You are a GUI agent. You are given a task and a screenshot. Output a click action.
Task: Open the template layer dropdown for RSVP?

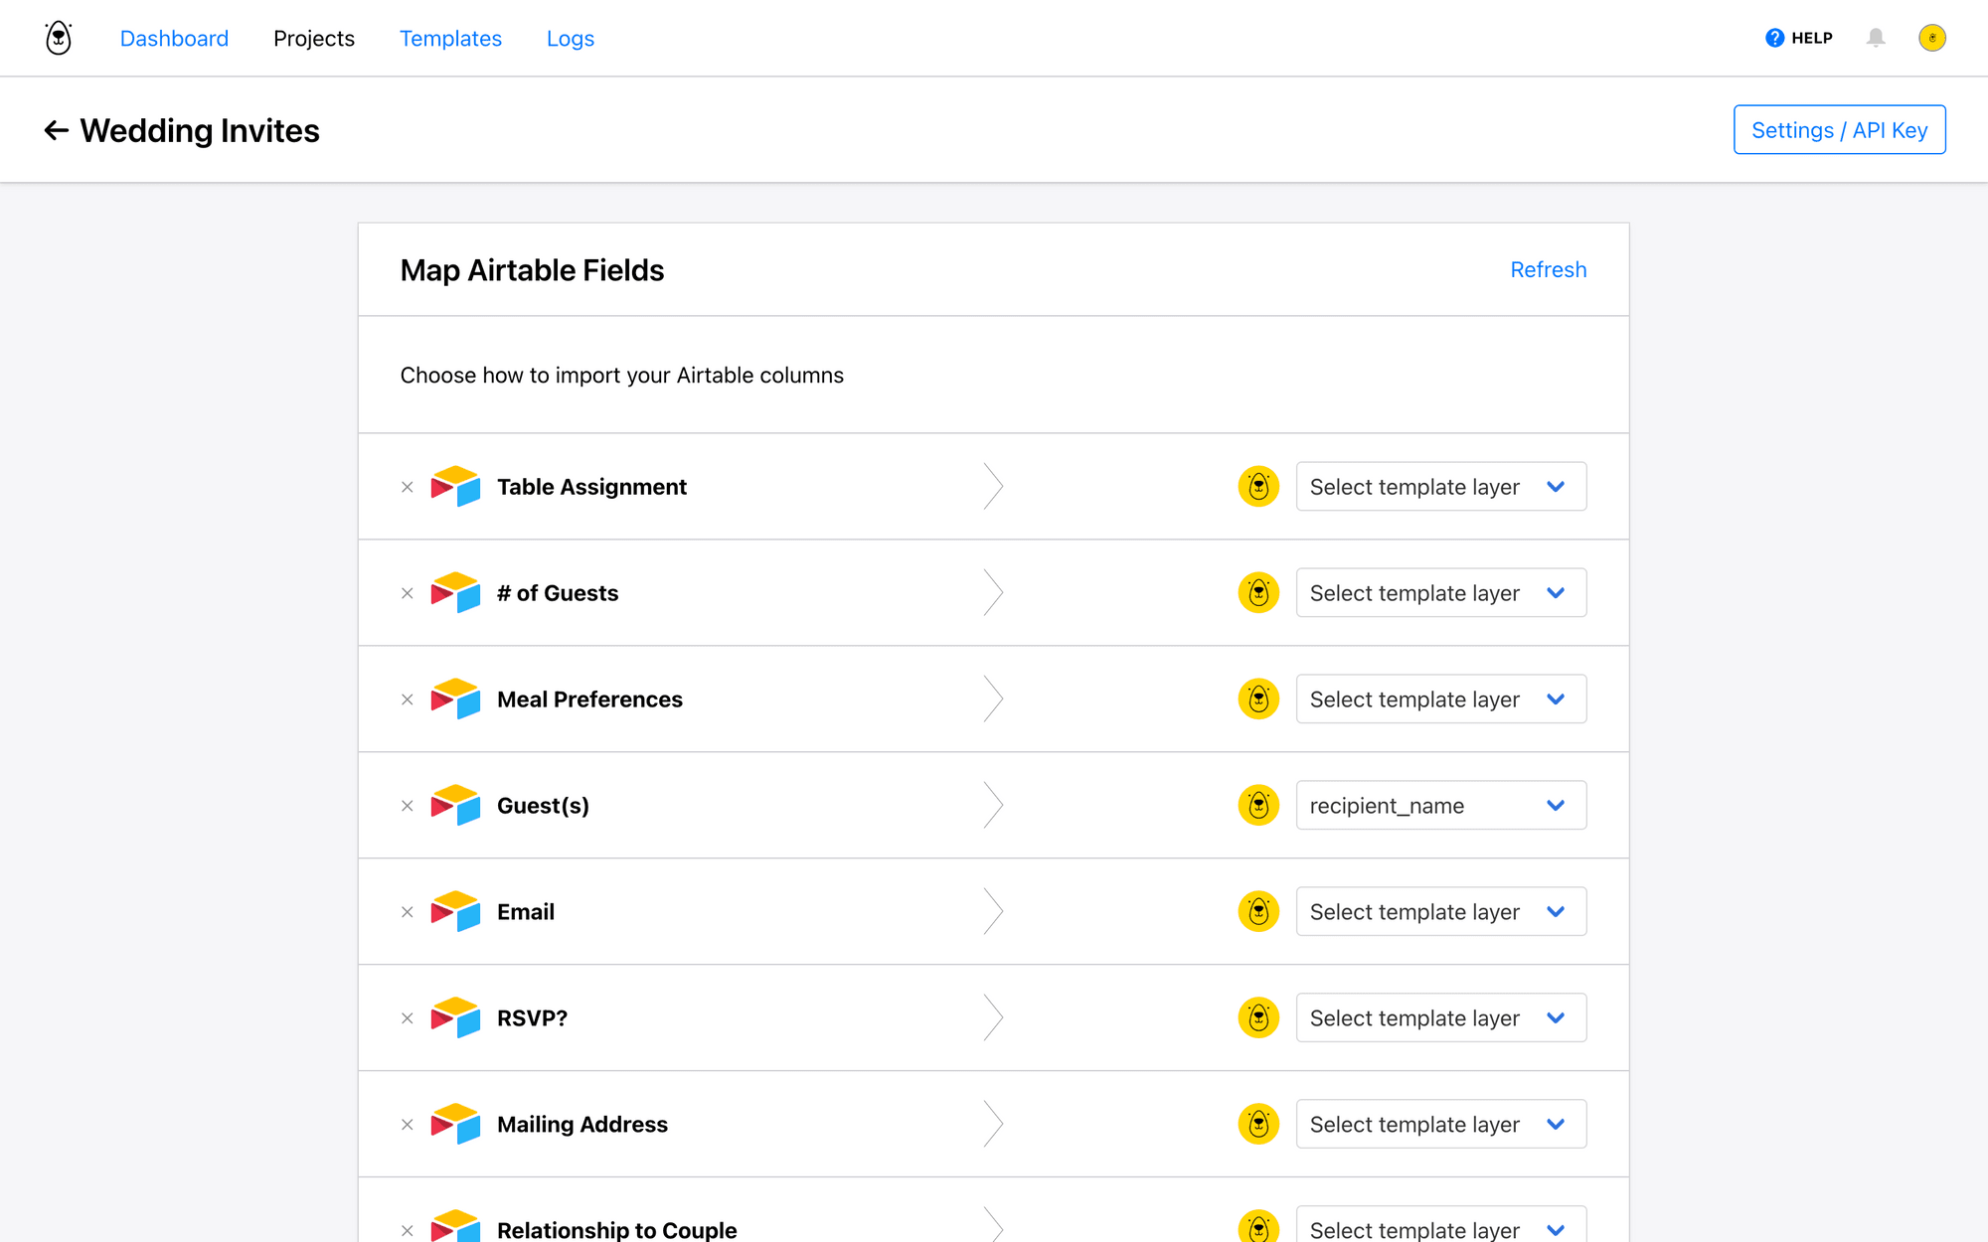coord(1440,1017)
